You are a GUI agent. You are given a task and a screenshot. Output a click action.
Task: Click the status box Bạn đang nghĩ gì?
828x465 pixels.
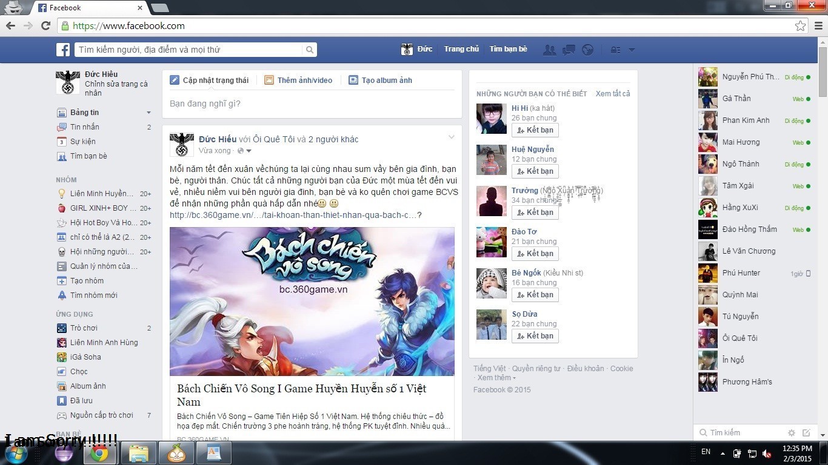tap(312, 104)
